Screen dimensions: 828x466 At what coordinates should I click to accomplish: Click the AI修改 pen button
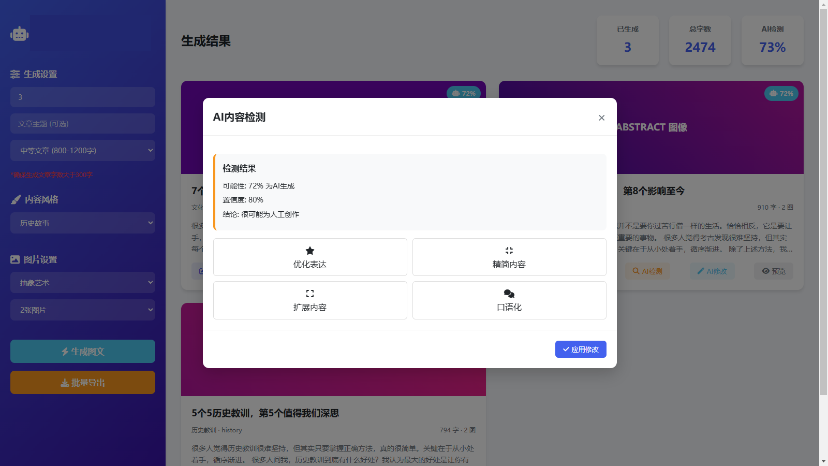[x=712, y=271]
